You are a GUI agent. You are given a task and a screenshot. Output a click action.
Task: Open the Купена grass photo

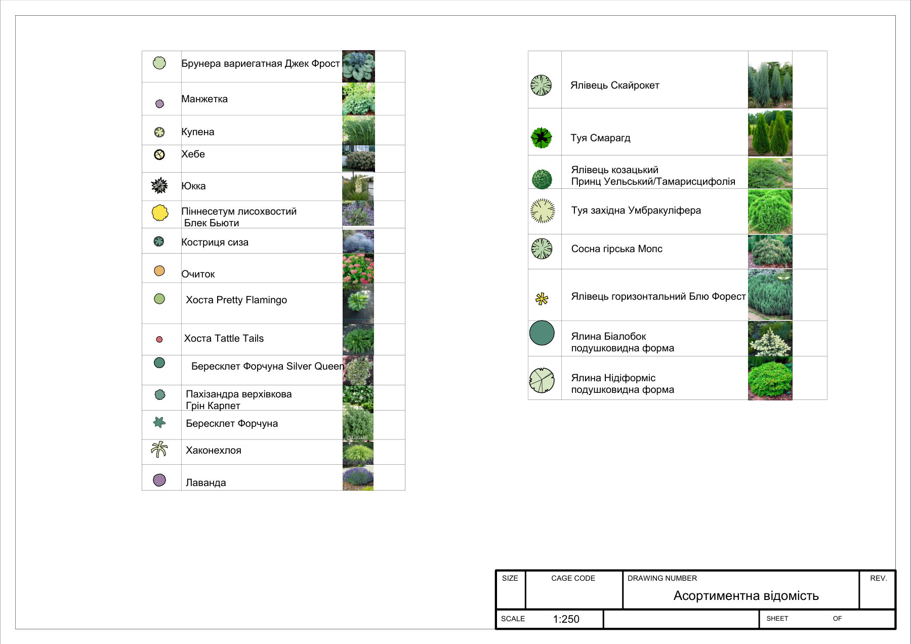coord(358,131)
